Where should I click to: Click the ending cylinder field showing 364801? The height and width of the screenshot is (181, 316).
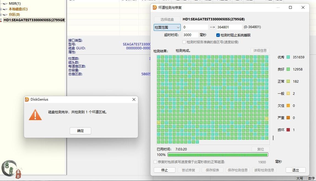tap(229, 27)
